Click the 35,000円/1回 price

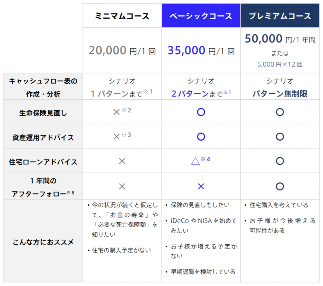click(x=201, y=50)
